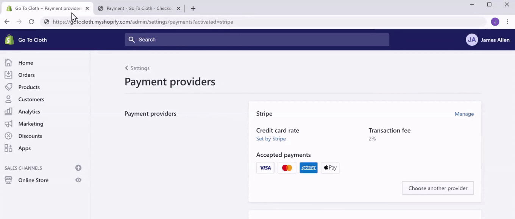Click the Amex card icon
The width and height of the screenshot is (515, 219).
309,168
